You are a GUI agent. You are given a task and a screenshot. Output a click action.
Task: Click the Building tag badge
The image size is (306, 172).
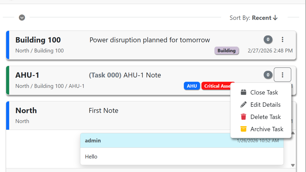226,50
